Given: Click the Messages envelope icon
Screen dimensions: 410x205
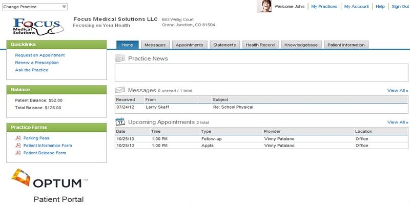Looking at the screenshot, I should 120,90.
